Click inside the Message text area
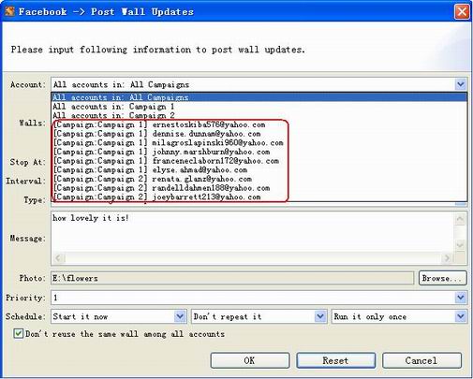The height and width of the screenshot is (379, 473). click(x=252, y=232)
